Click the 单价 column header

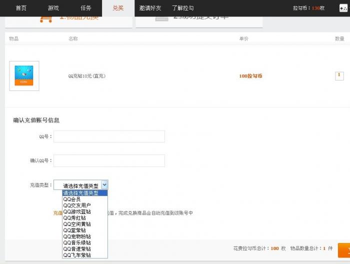coord(244,38)
